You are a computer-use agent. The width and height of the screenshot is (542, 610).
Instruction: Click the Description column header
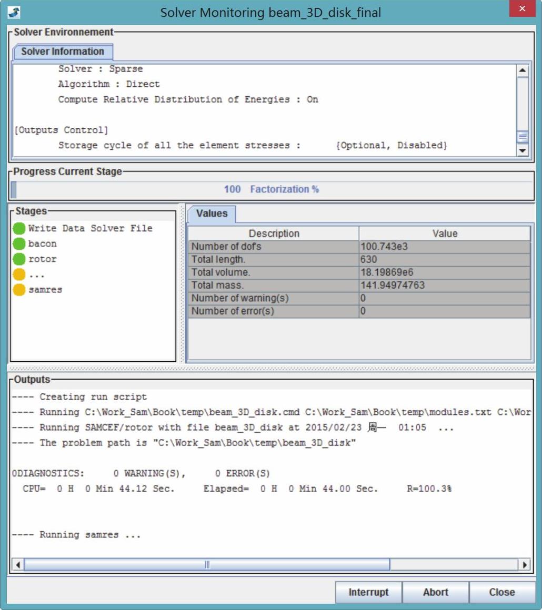[x=274, y=233]
